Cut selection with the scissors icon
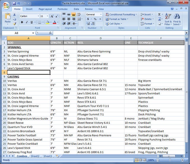This screenshot has height=164, width=190. pyautogui.click(x=15, y=15)
